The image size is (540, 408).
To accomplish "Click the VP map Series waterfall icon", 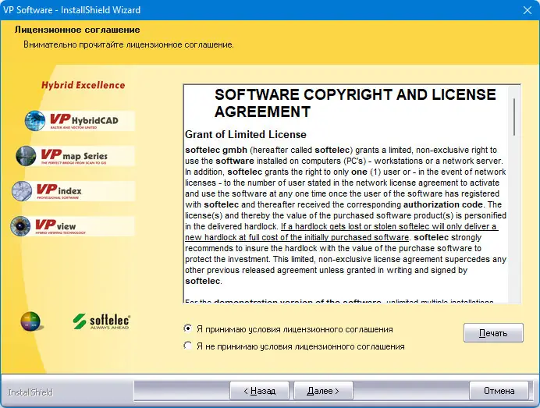I will 26,155.
